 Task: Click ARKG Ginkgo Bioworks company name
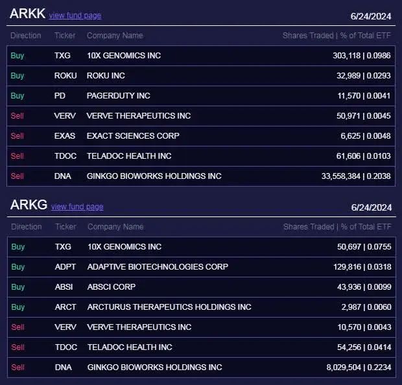[154, 367]
